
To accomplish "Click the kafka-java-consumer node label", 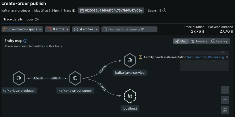I will pyautogui.click(x=75, y=90).
